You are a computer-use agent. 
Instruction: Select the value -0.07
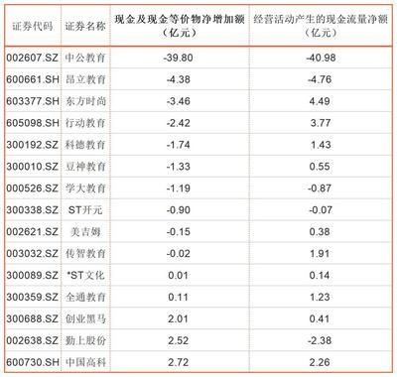320,210
